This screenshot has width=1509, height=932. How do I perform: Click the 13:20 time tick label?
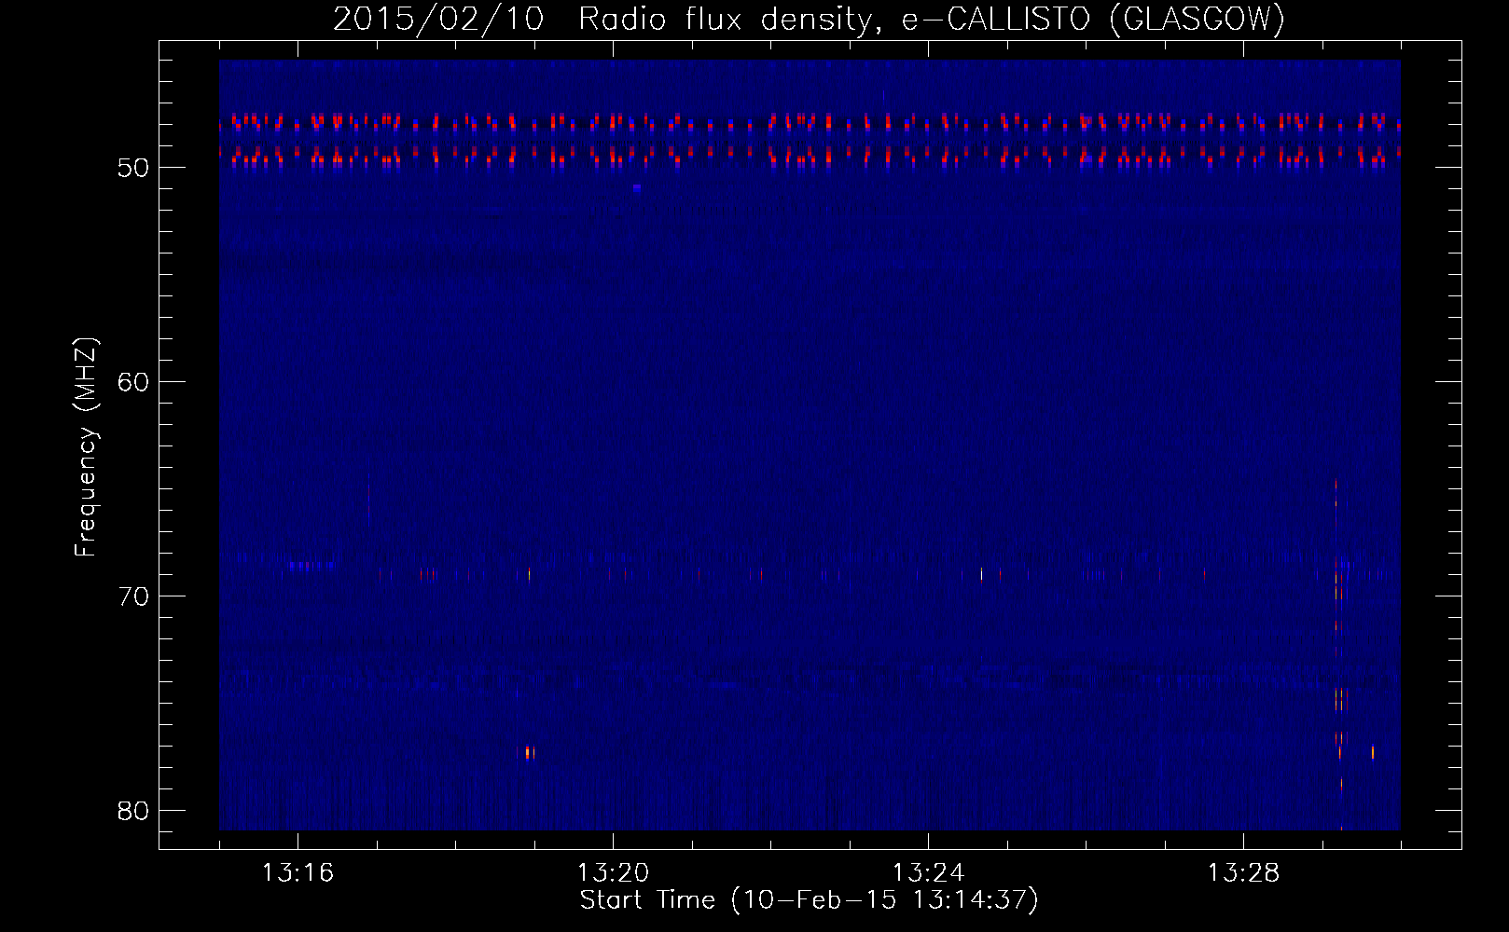point(613,873)
